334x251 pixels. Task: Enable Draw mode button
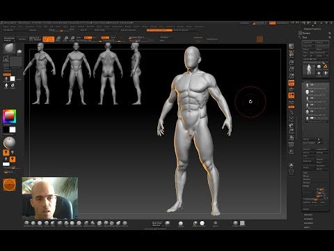point(51,39)
